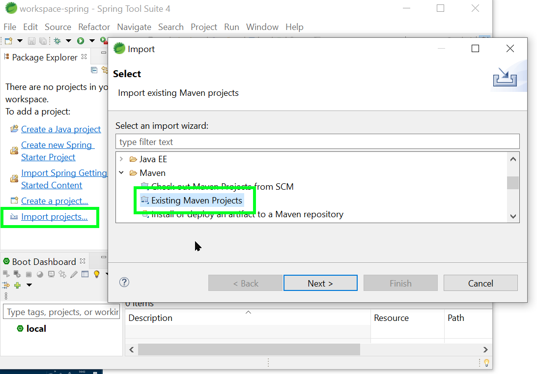Viewport: 537px width, 374px height.
Task: Click Import projects... link
Action: click(x=54, y=217)
